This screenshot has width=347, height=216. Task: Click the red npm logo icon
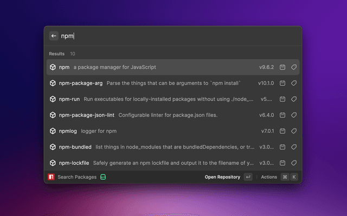[x=51, y=177]
